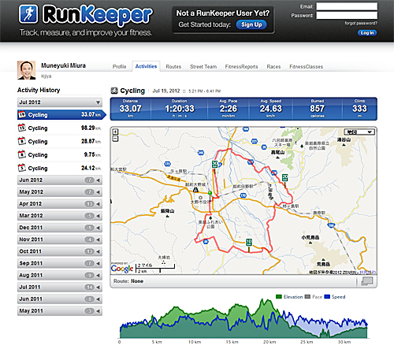Zoom in on the map with plus icon

pos(115,132)
